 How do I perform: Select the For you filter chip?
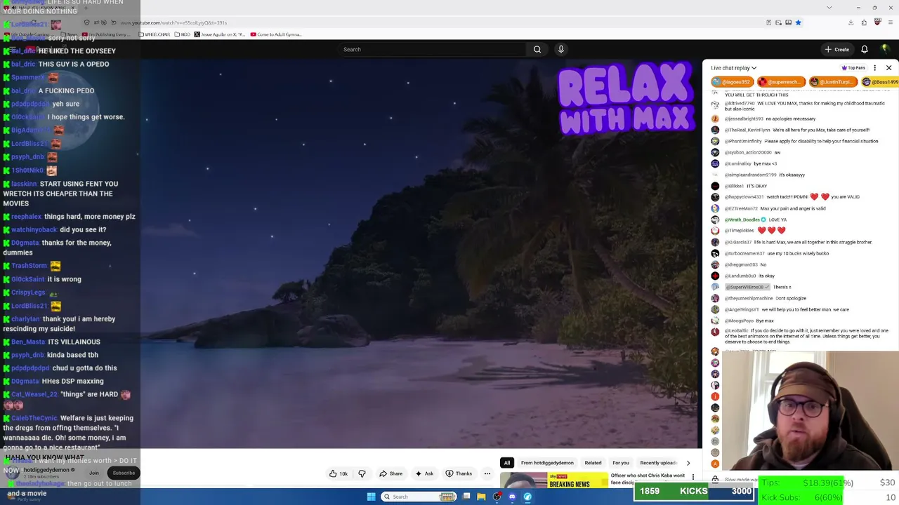(x=621, y=463)
